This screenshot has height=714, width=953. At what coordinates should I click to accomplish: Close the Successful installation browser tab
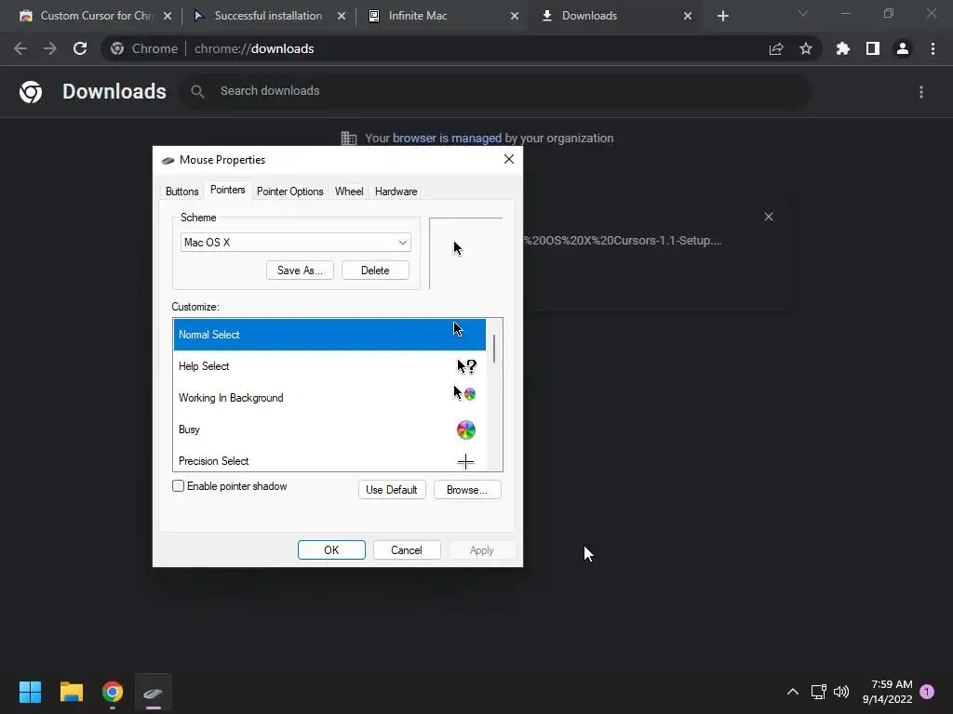[x=342, y=16]
